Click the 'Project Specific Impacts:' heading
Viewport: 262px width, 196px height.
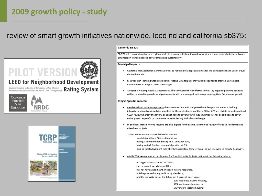[x=132, y=101]
